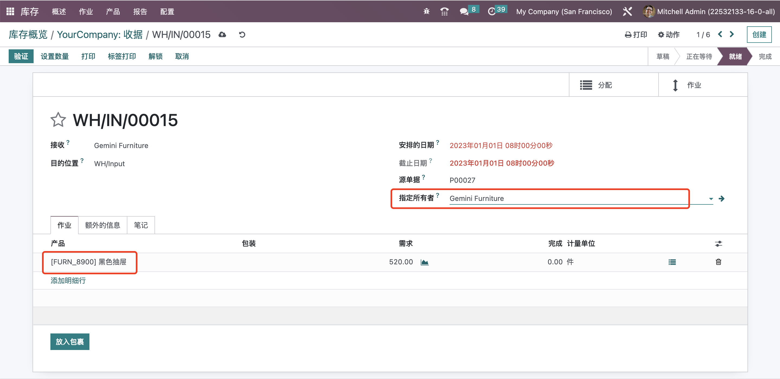
Task: Click the cloud save icon next to WH/IN/00015
Action: (x=222, y=34)
